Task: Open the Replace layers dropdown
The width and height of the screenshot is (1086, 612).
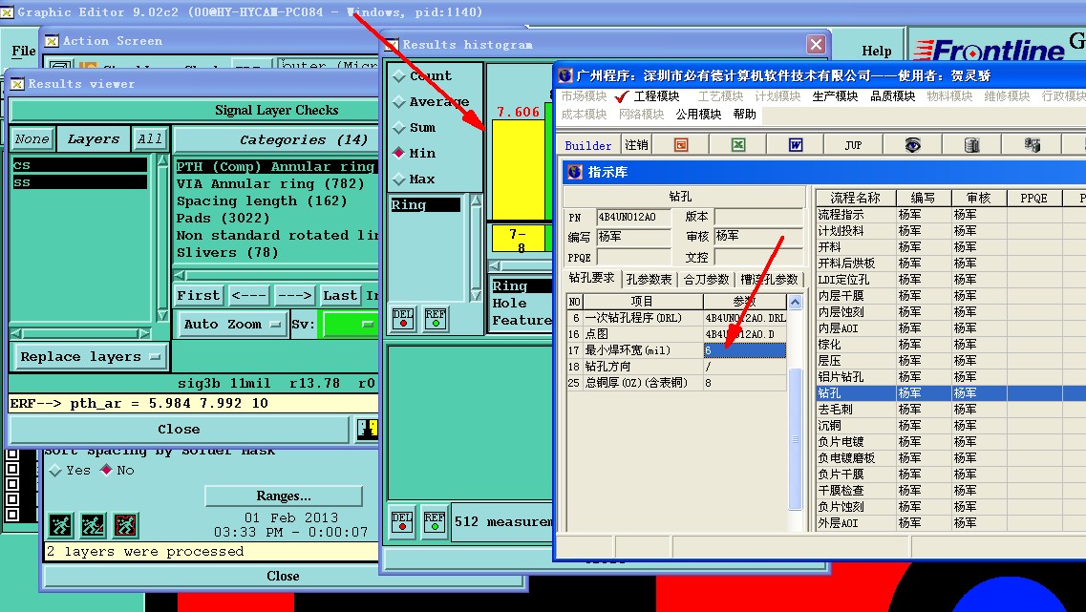Action: [91, 357]
